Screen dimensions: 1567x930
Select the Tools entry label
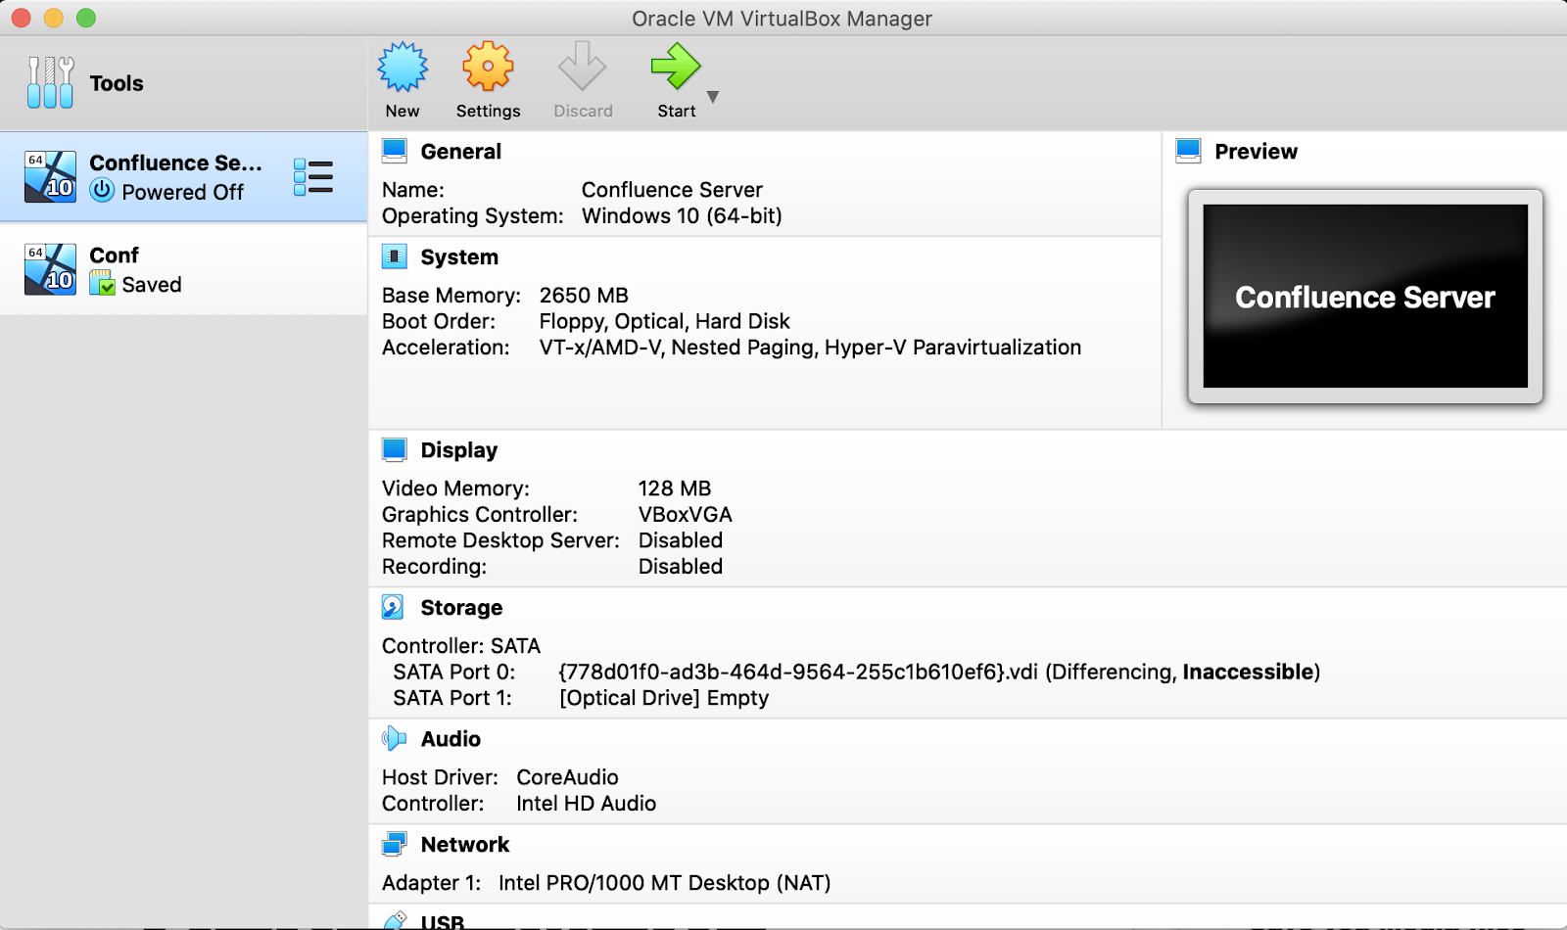coord(117,83)
